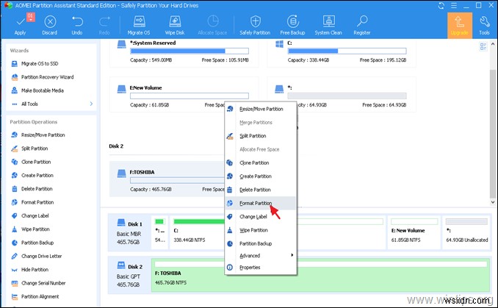Click the orange Upgrade button
This screenshot has height=308, width=498.
459,25
